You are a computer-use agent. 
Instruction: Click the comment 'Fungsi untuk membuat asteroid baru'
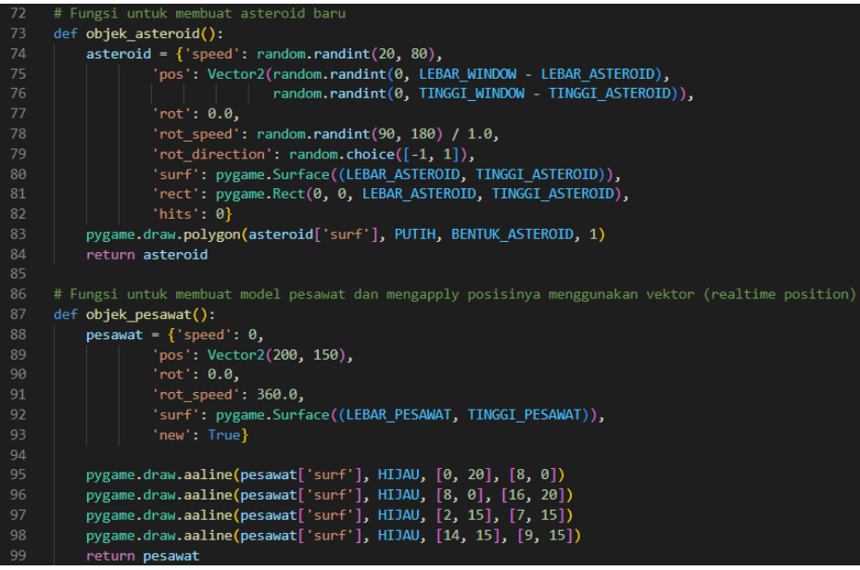(199, 13)
